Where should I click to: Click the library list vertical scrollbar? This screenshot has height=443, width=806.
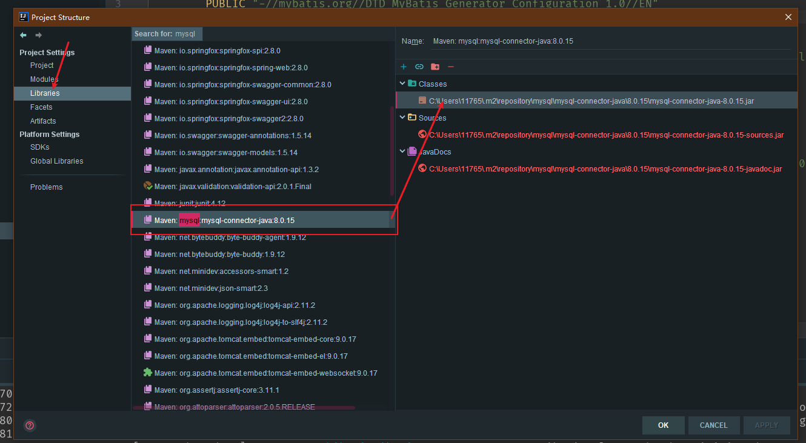392,152
